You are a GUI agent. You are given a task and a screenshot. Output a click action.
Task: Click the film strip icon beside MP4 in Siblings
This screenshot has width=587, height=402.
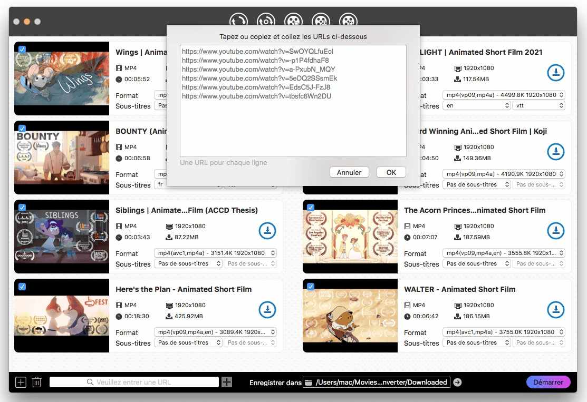119,226
